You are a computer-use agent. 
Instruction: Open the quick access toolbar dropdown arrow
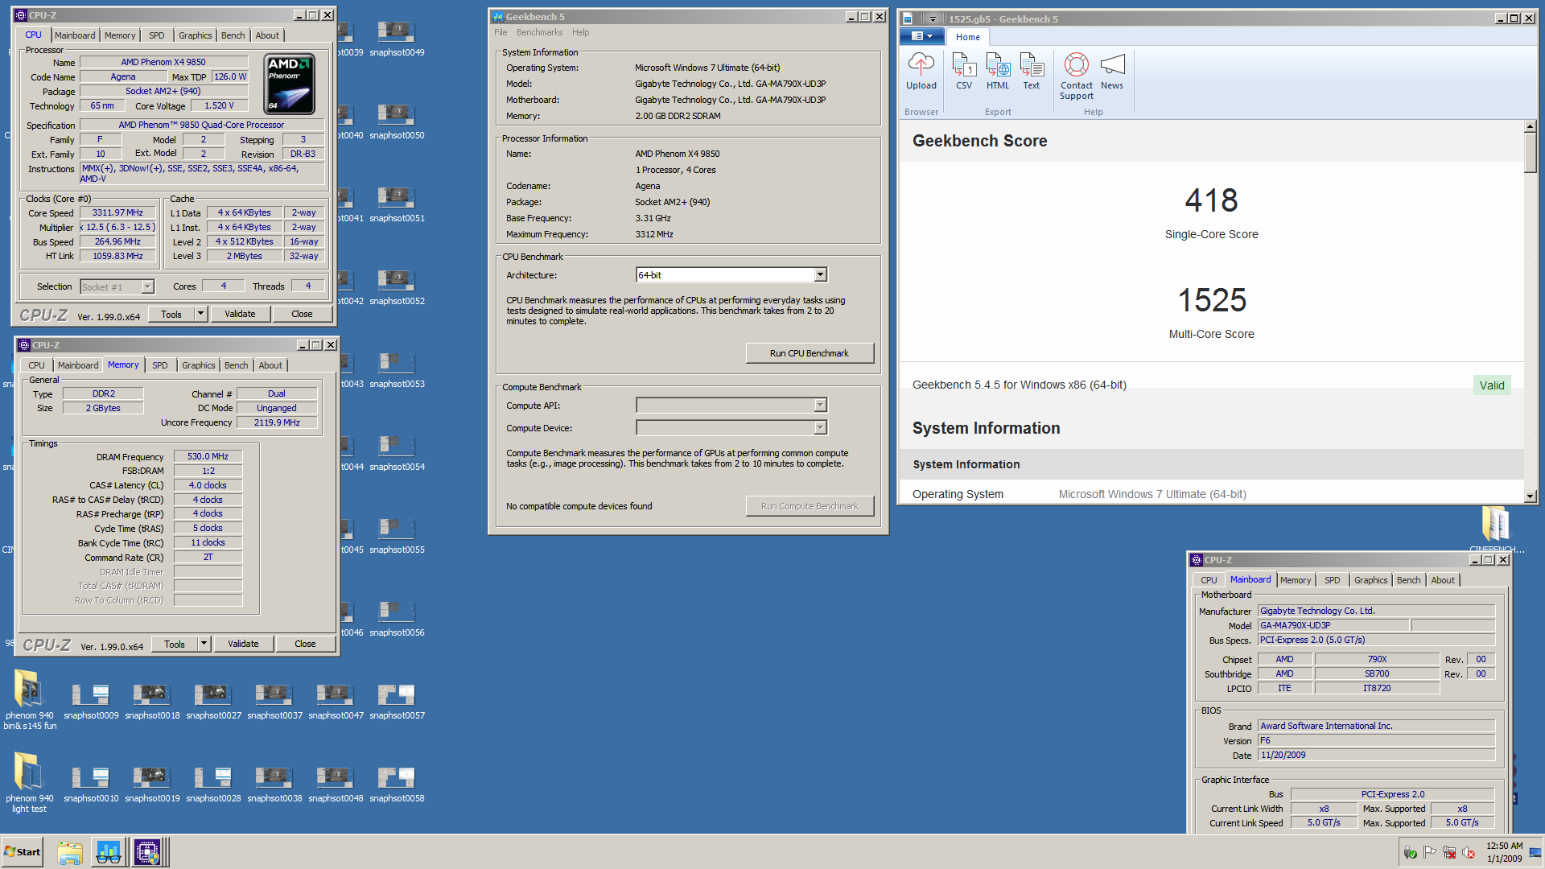click(x=932, y=19)
